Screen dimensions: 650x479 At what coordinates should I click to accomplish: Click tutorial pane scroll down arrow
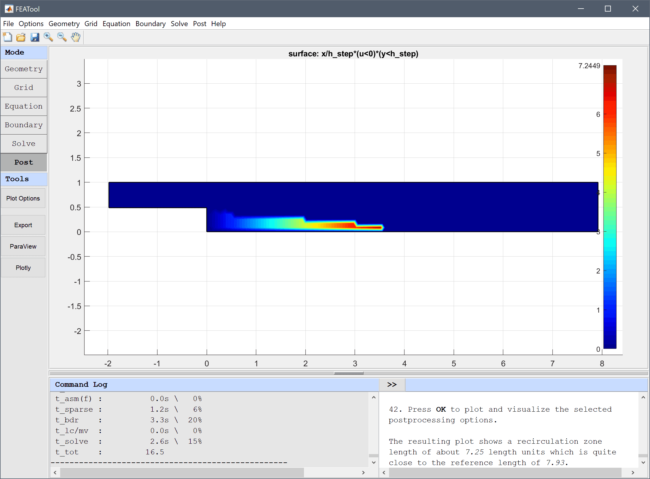click(x=643, y=463)
